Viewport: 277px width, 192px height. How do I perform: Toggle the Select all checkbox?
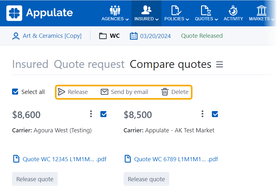pyautogui.click(x=15, y=92)
